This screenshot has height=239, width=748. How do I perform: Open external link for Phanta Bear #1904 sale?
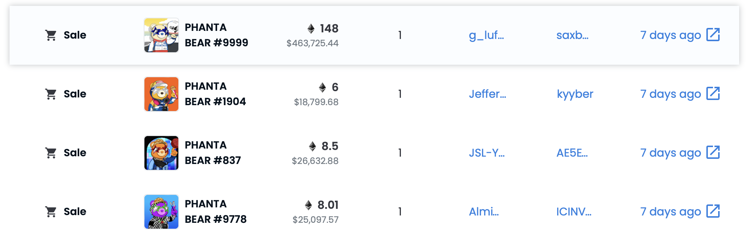713,94
